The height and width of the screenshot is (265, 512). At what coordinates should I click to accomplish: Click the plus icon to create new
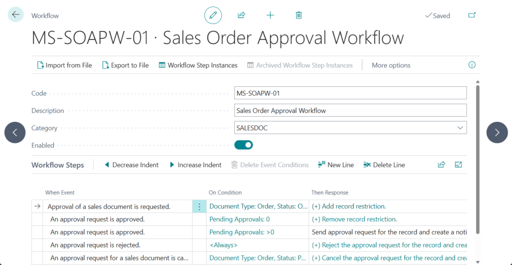tap(270, 15)
